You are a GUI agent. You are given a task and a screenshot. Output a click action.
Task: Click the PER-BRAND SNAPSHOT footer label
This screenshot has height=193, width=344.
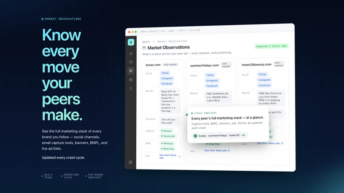[x=95, y=176]
